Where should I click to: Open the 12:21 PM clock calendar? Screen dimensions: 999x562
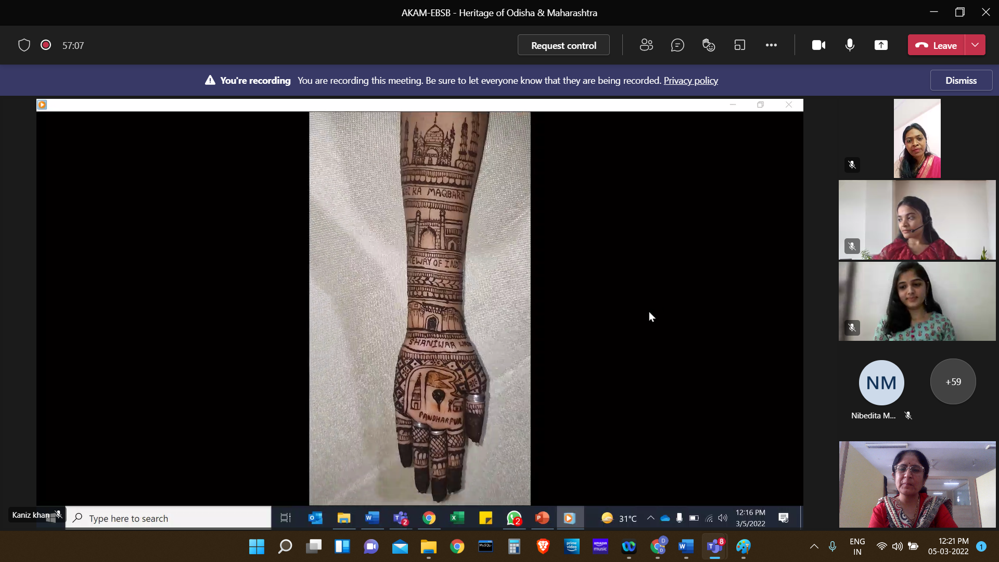pyautogui.click(x=949, y=546)
